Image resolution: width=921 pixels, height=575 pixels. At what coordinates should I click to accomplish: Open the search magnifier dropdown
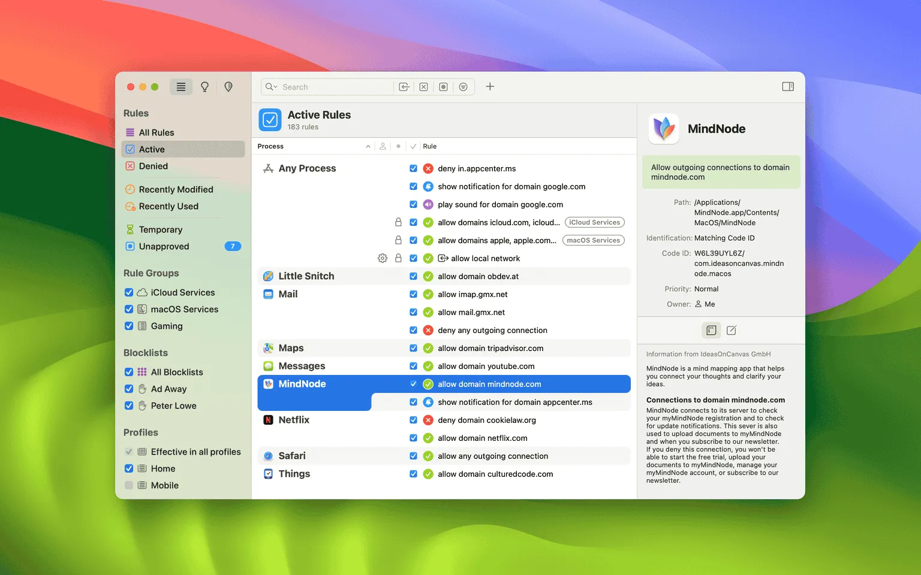point(271,87)
